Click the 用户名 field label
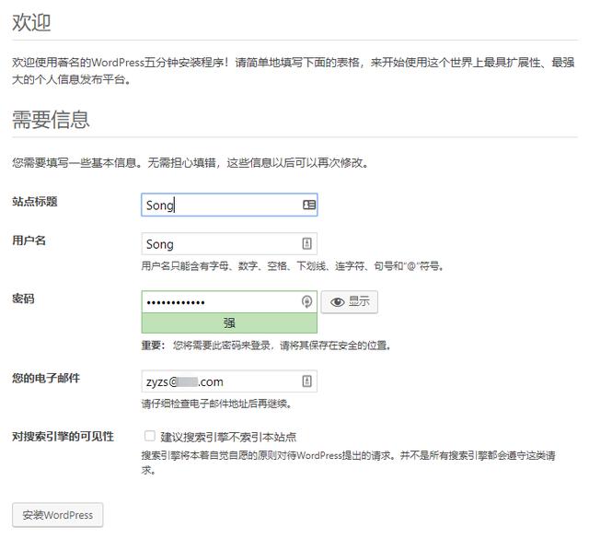589x539 pixels. [x=29, y=240]
